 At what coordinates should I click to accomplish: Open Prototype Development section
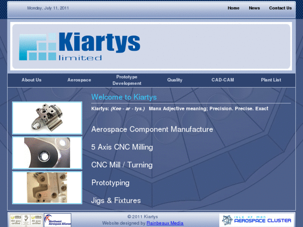tap(127, 80)
